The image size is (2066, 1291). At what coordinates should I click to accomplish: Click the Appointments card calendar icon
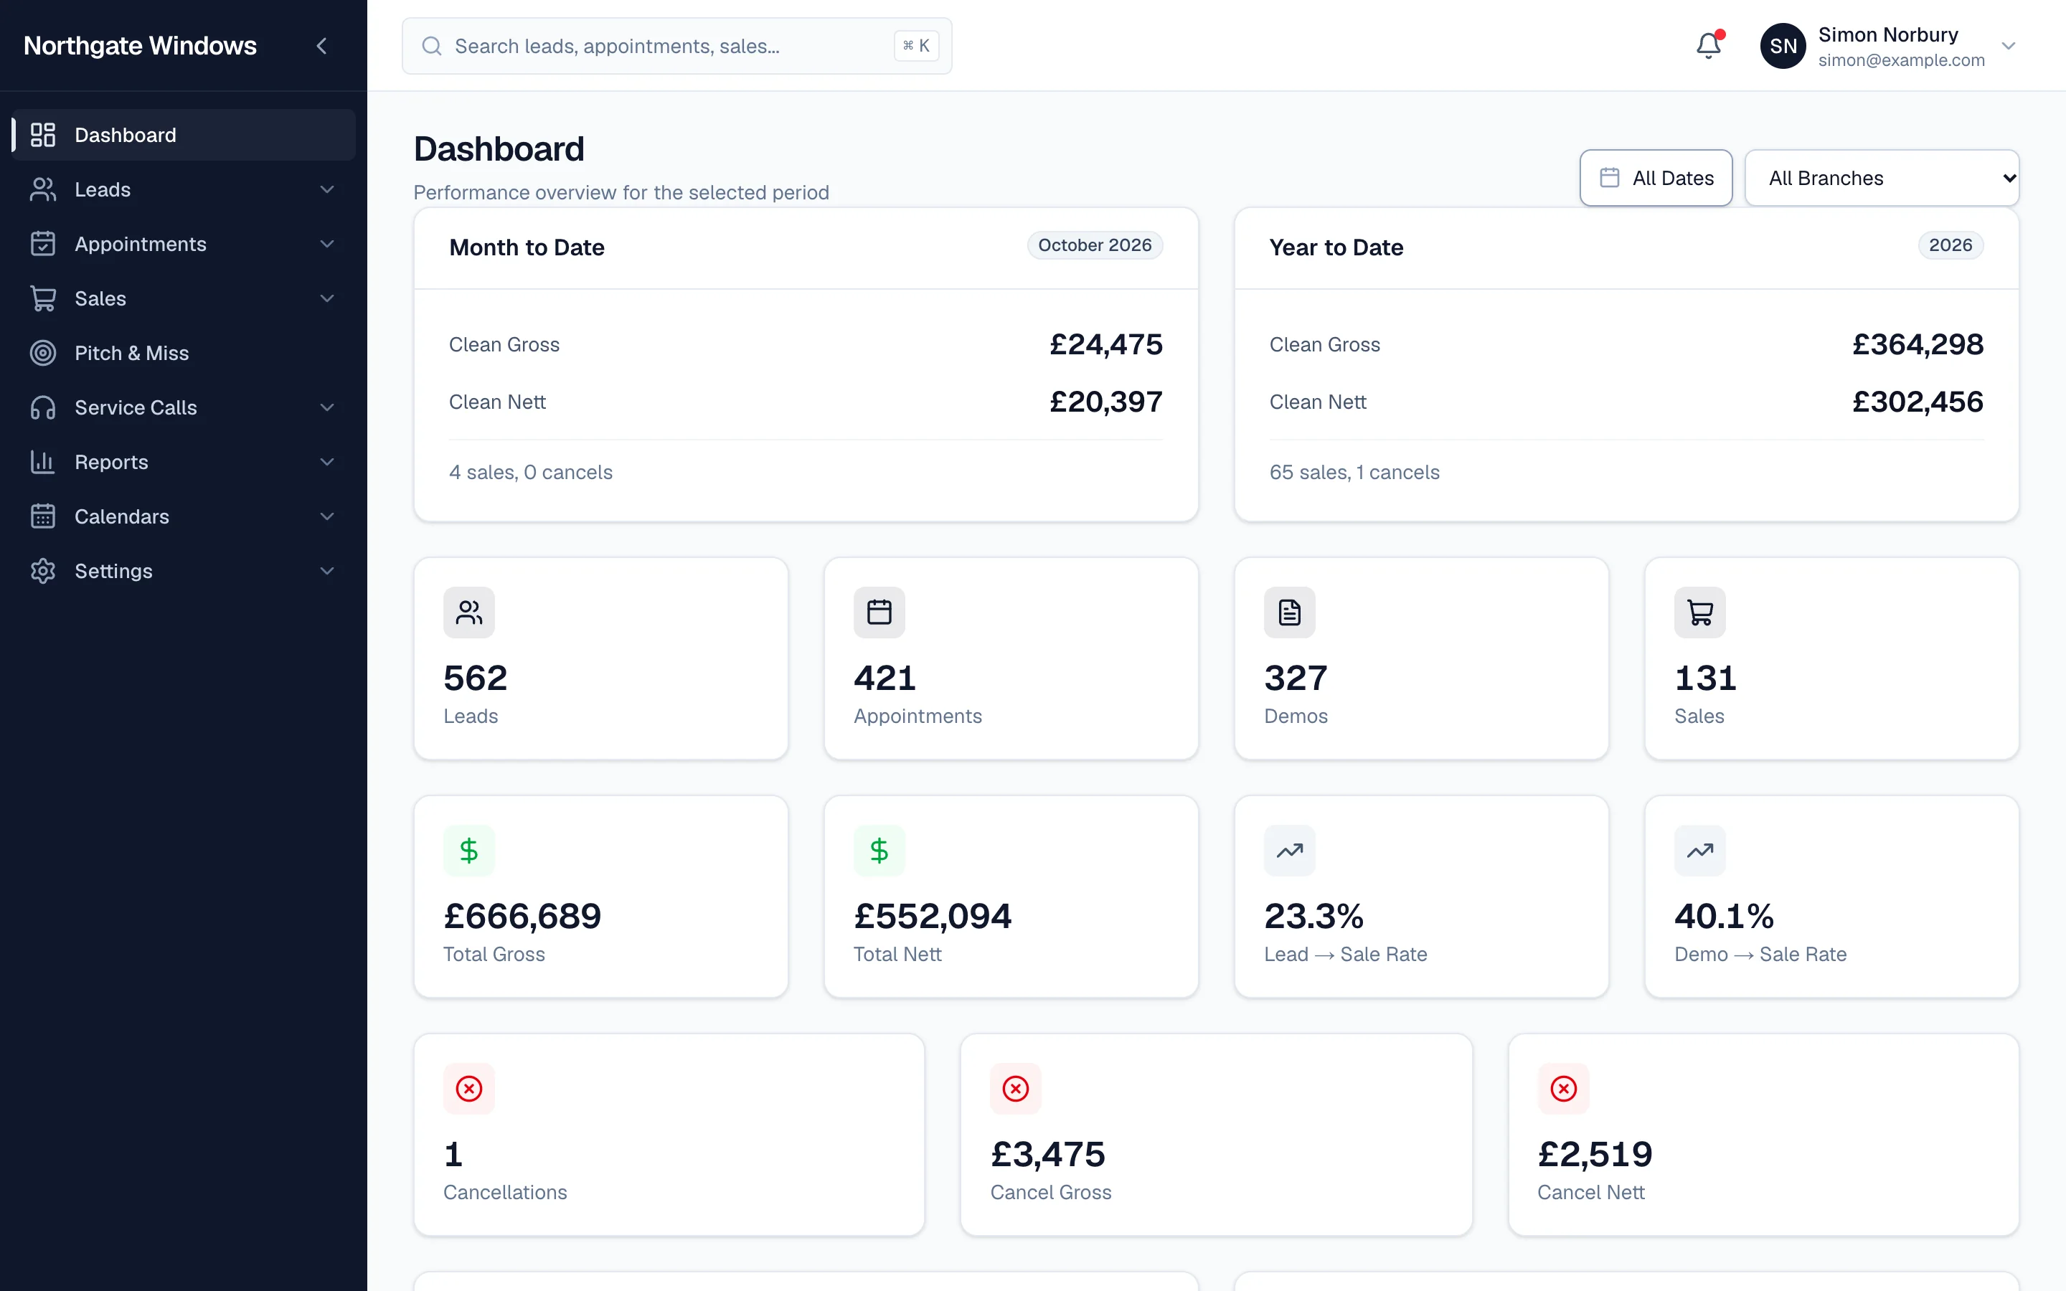879,613
